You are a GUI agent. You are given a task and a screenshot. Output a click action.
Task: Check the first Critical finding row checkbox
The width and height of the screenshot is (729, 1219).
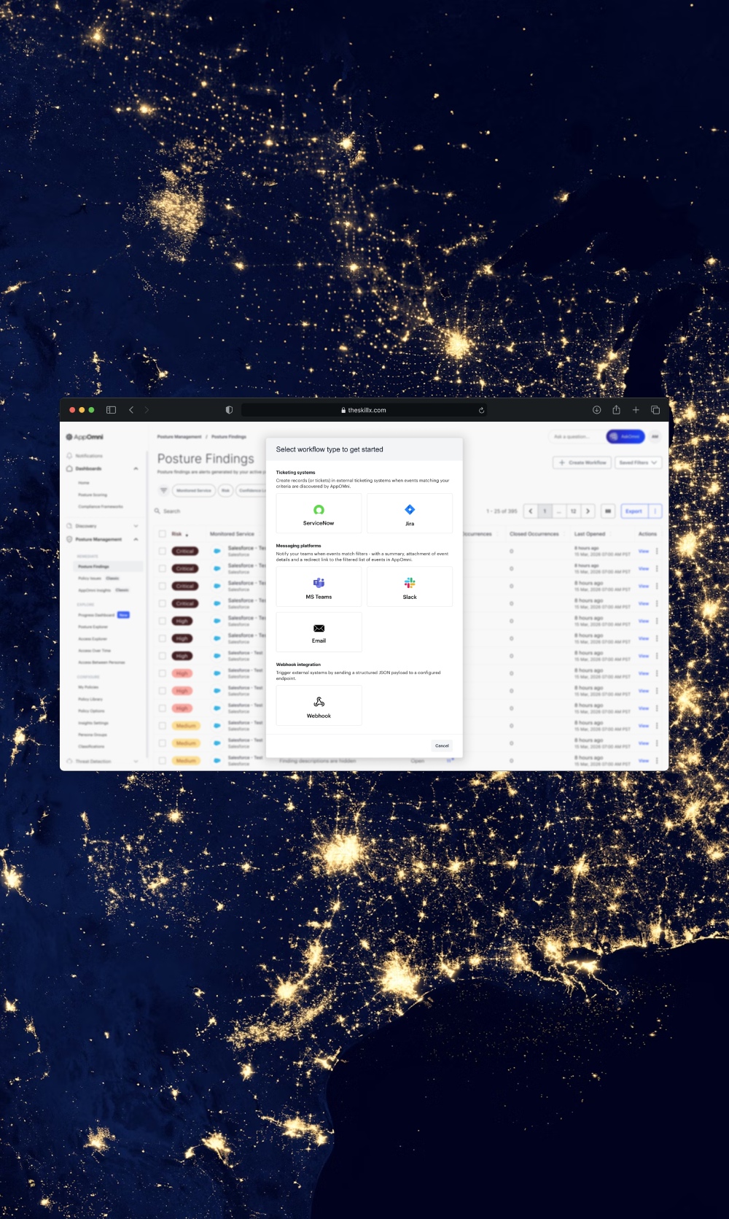pos(163,552)
